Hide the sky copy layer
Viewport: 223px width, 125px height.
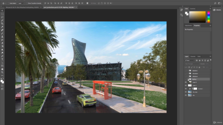(186, 92)
